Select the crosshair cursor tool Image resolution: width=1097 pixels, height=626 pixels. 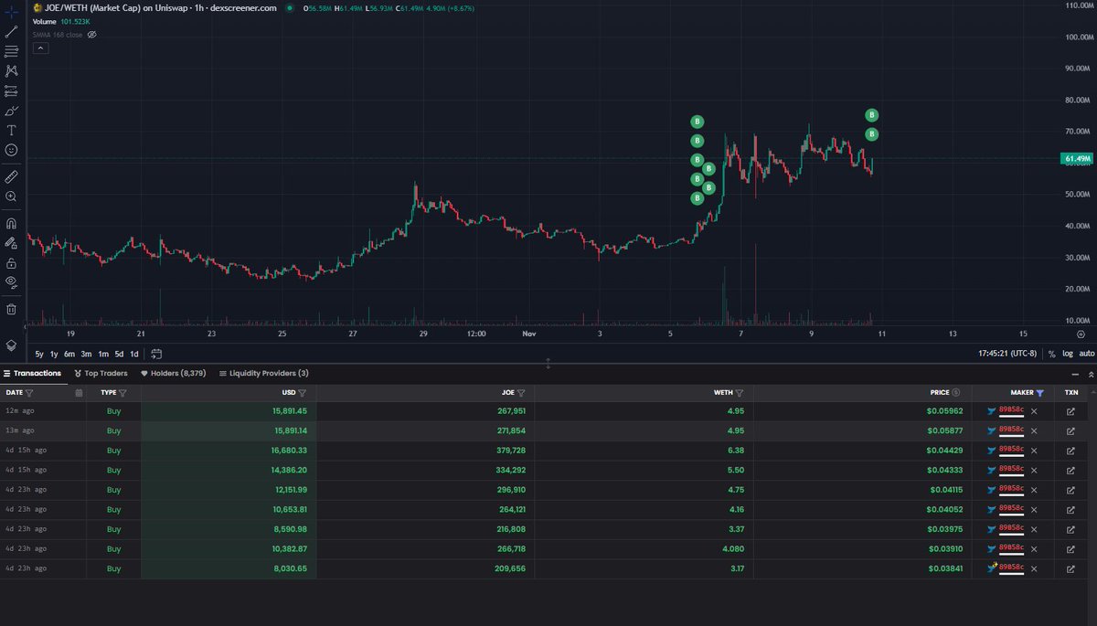[x=11, y=10]
